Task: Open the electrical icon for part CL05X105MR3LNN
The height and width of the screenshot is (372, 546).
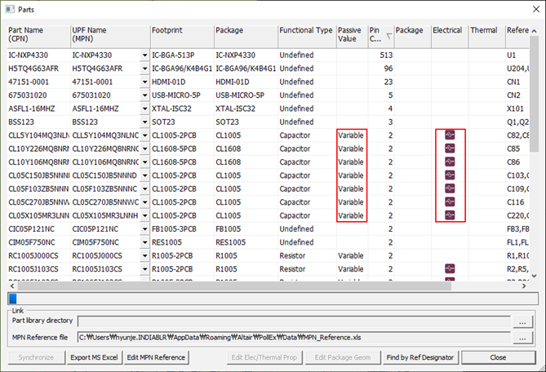Action: [449, 215]
